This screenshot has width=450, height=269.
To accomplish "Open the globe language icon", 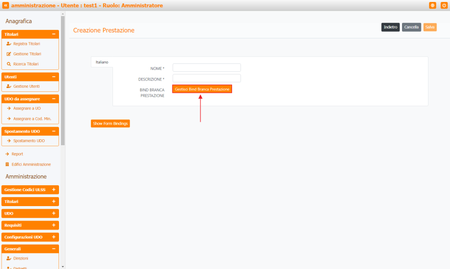I will click(x=432, y=5).
